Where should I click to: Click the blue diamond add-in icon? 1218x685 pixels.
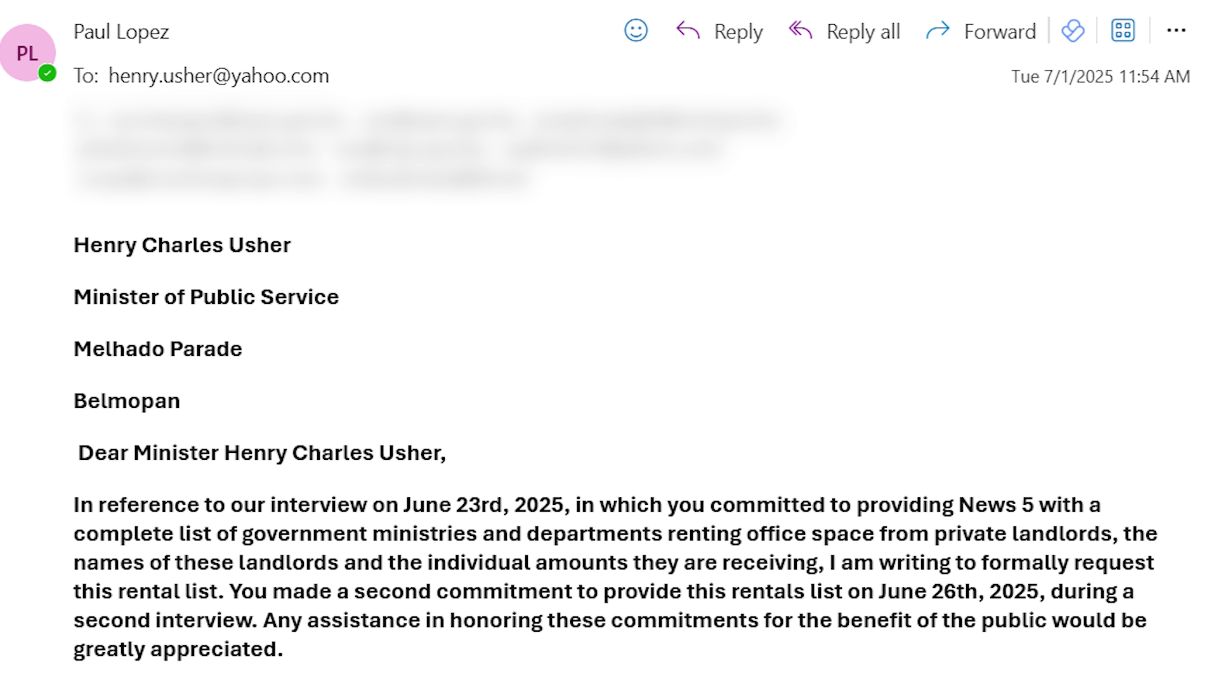(1073, 30)
